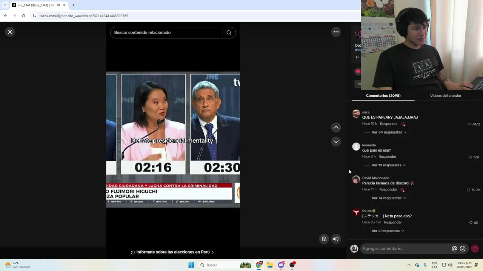
Task: Reply to mica's comment via Responder
Action: tap(389, 124)
